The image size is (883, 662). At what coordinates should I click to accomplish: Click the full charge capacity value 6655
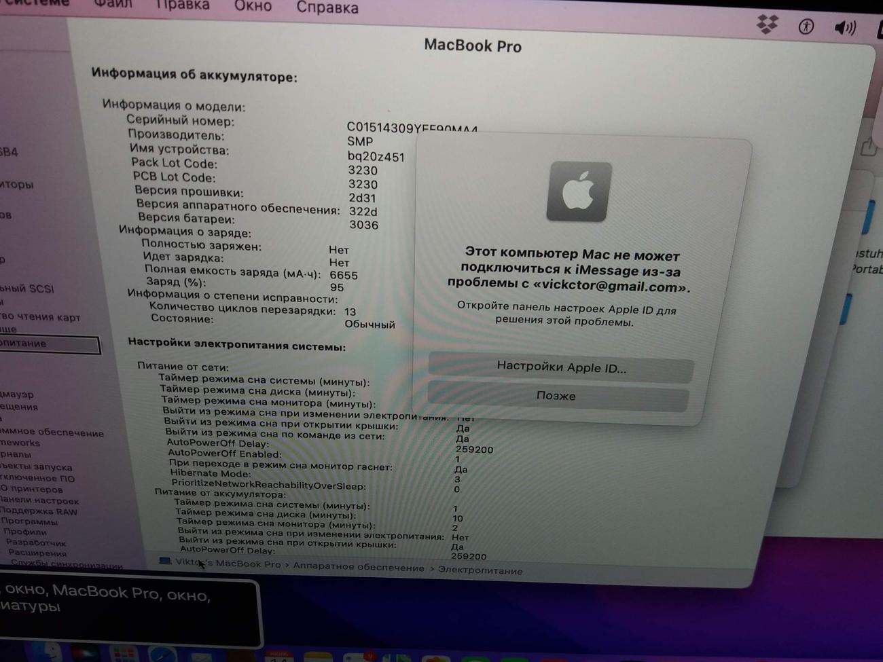[344, 275]
